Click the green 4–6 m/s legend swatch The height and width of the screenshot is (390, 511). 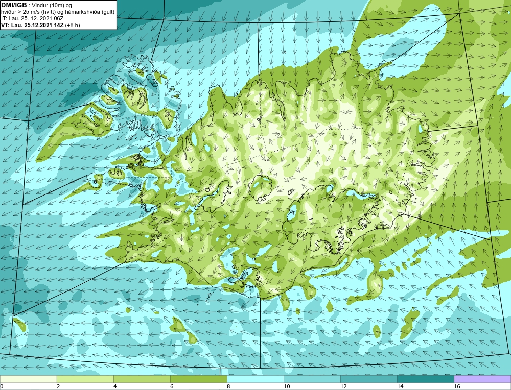pos(142,379)
